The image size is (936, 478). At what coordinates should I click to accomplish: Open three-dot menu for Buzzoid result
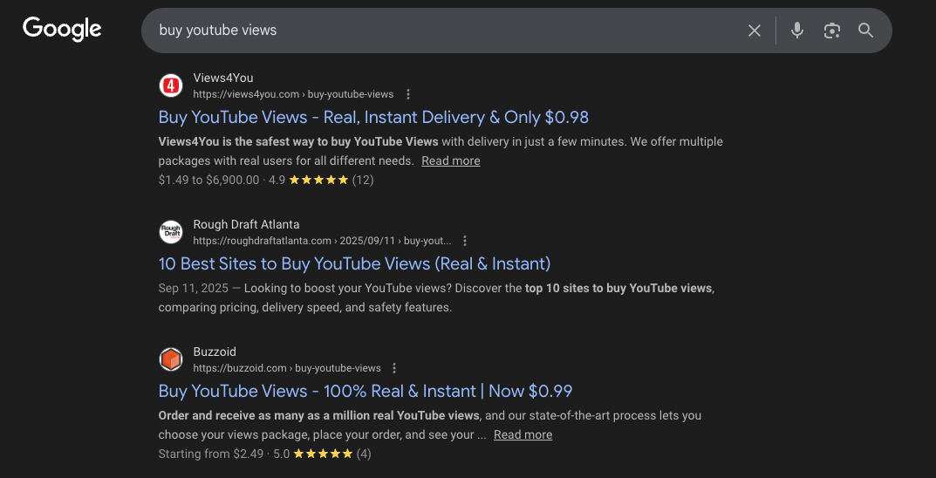394,368
